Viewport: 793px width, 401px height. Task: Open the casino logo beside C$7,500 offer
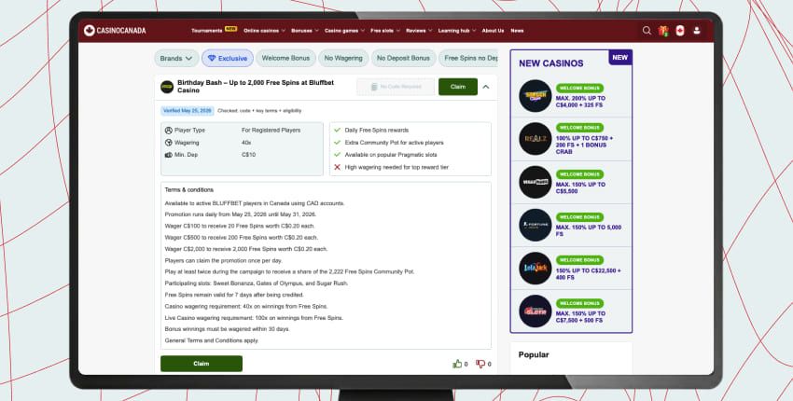click(536, 311)
